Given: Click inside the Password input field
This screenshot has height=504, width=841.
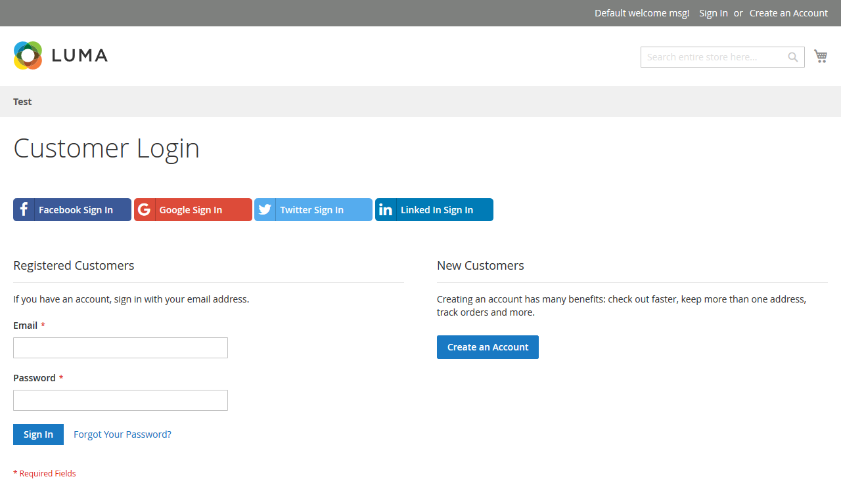Looking at the screenshot, I should pos(120,400).
